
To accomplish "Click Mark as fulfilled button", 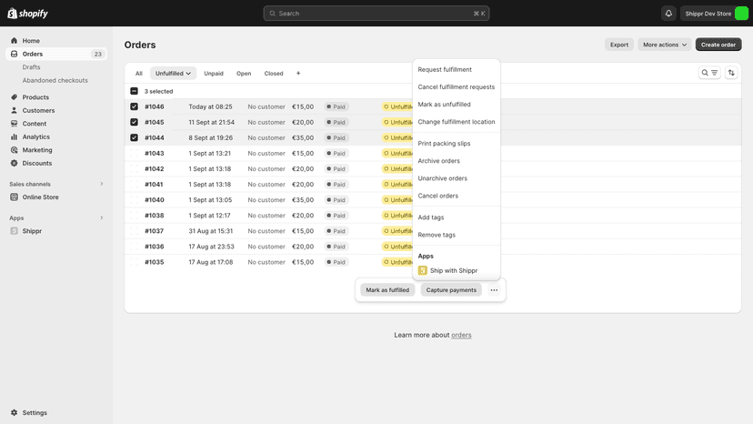I will pos(387,290).
